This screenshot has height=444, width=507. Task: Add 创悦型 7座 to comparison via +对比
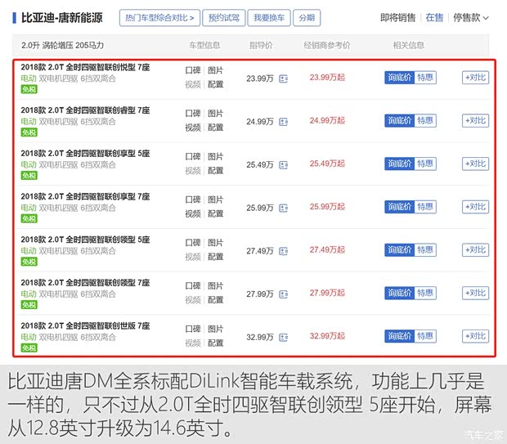tap(475, 78)
